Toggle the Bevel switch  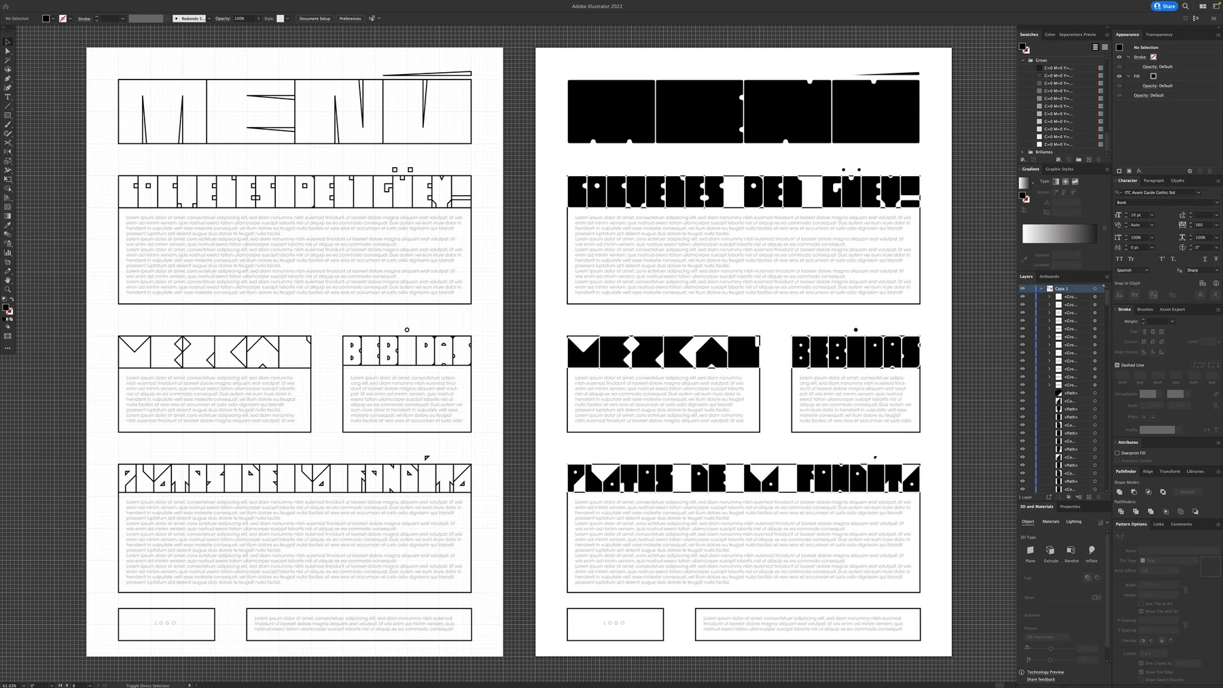click(1096, 598)
